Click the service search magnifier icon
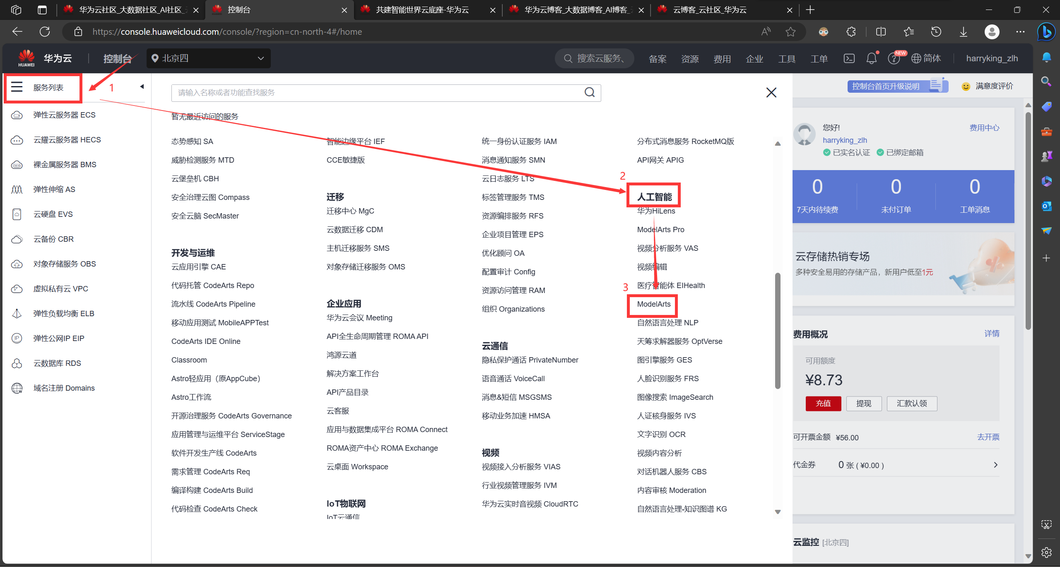Image resolution: width=1060 pixels, height=567 pixels. coord(589,92)
